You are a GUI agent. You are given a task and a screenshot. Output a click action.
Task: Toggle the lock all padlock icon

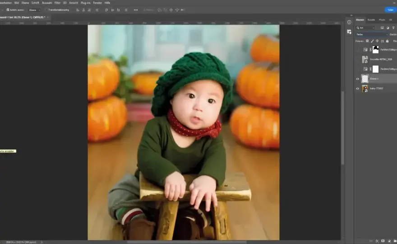(387, 41)
